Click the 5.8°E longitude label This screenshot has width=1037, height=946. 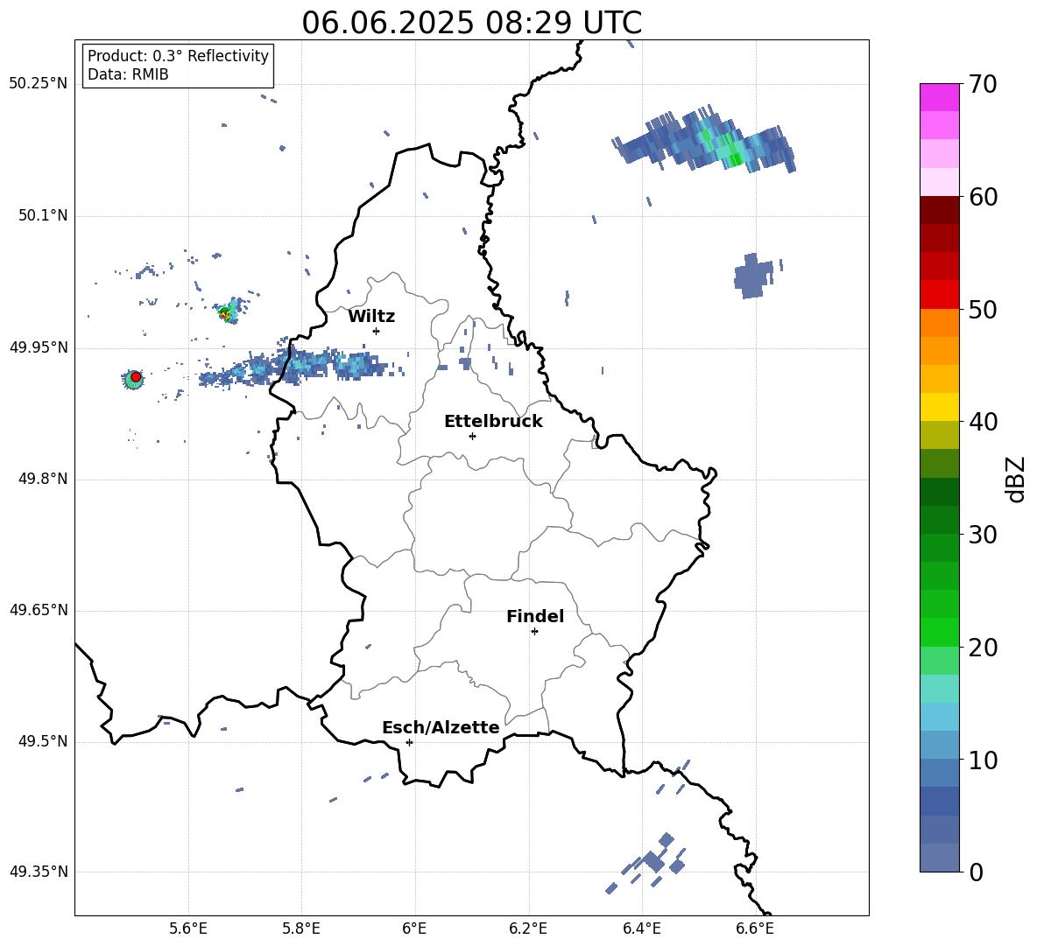pos(301,928)
